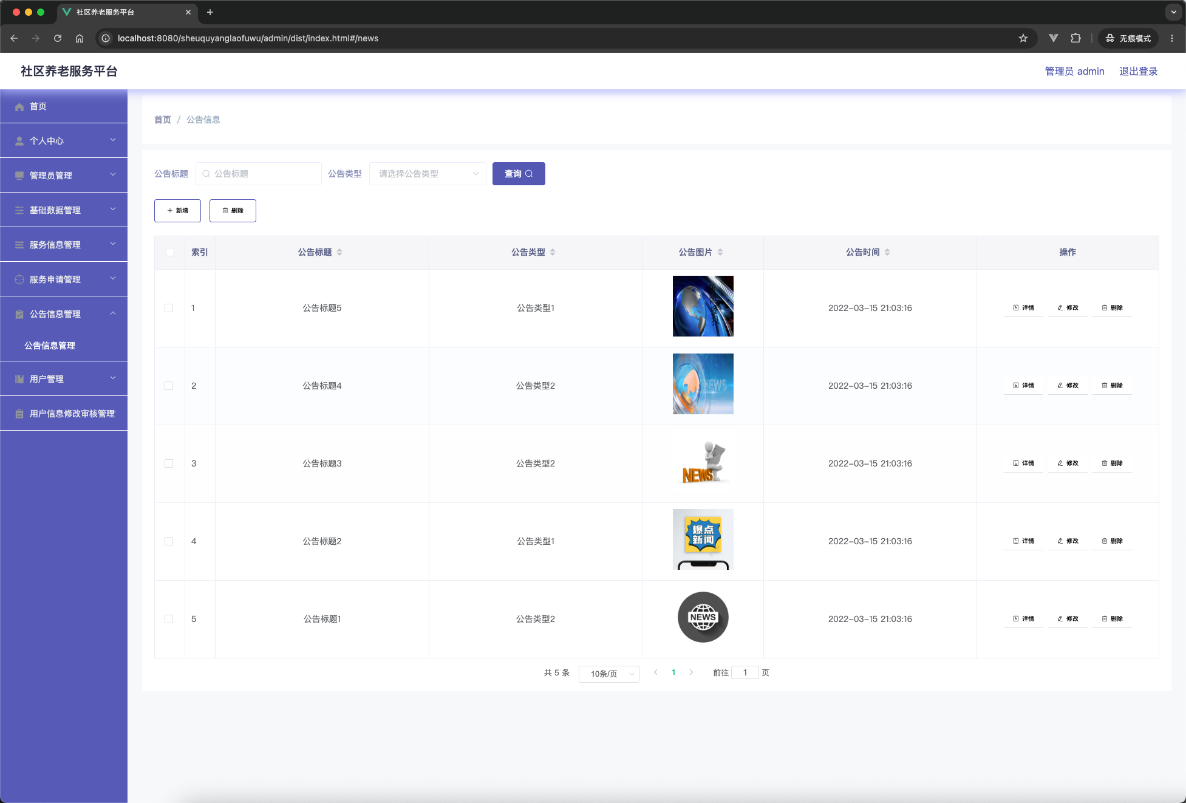Screen dimensions: 1186x803
Task: Click 退出登录 to log out
Action: (x=1139, y=71)
